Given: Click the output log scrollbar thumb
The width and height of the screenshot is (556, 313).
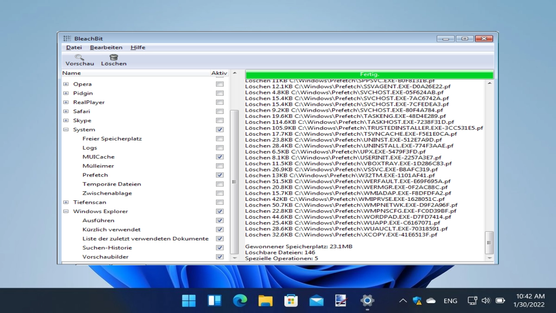Looking at the screenshot, I should click(x=489, y=243).
